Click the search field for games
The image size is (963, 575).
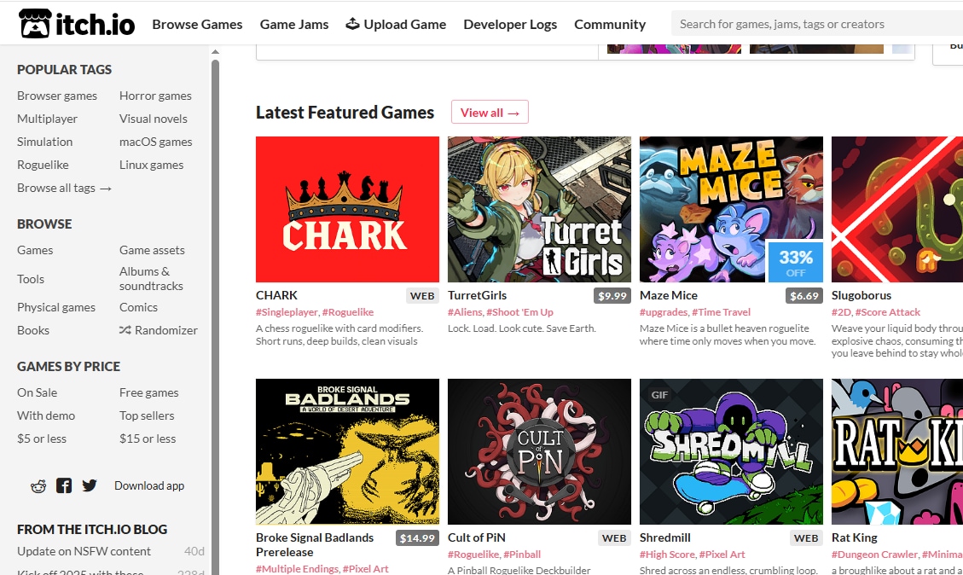(817, 24)
